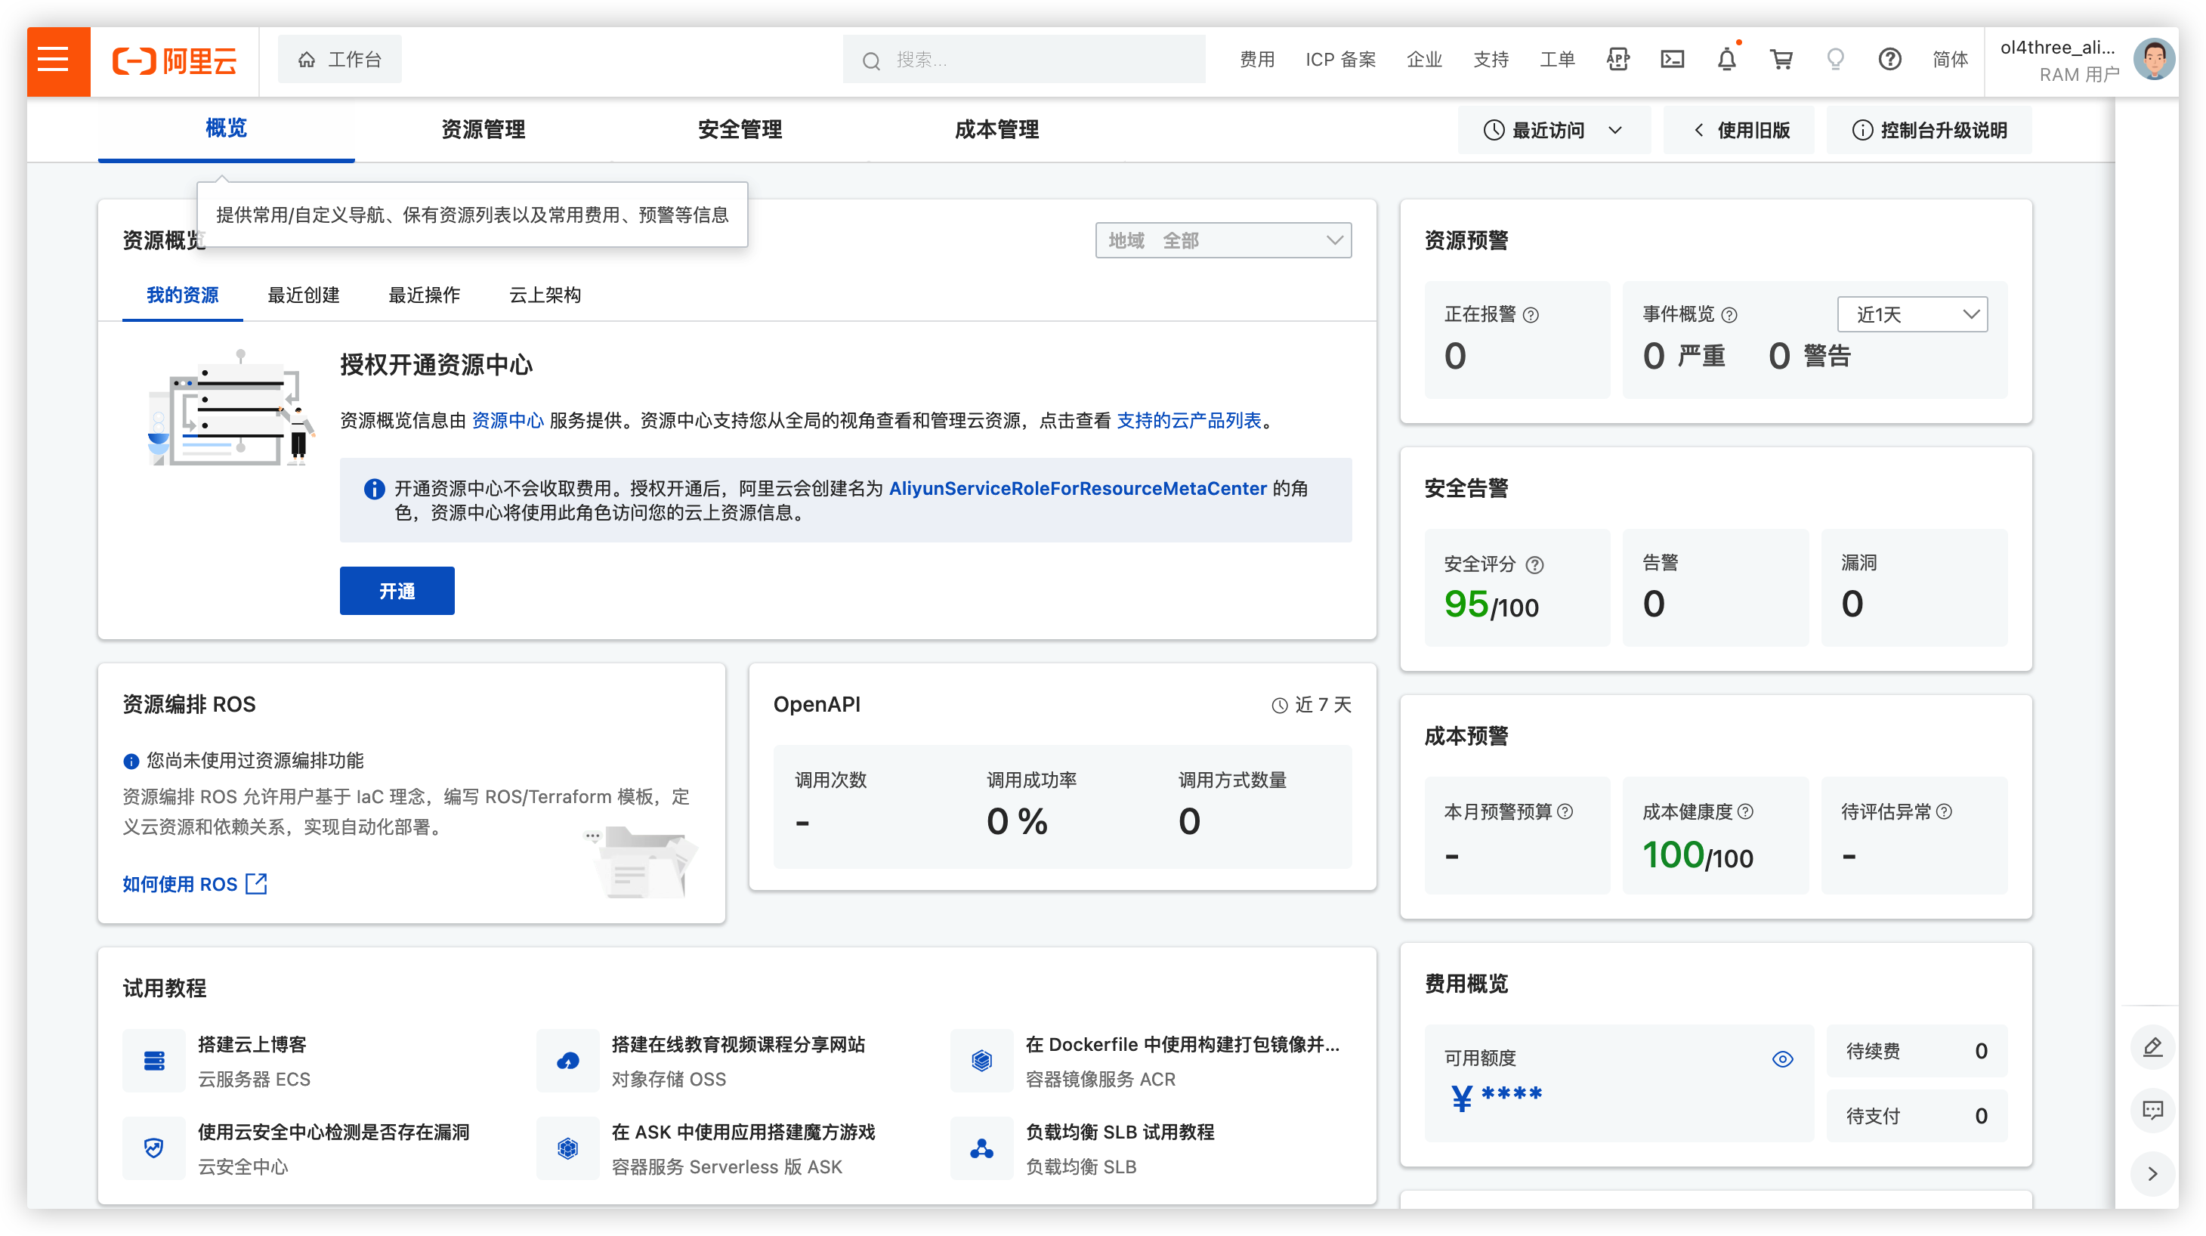Click the lightbulb suggestions icon

click(1835, 60)
